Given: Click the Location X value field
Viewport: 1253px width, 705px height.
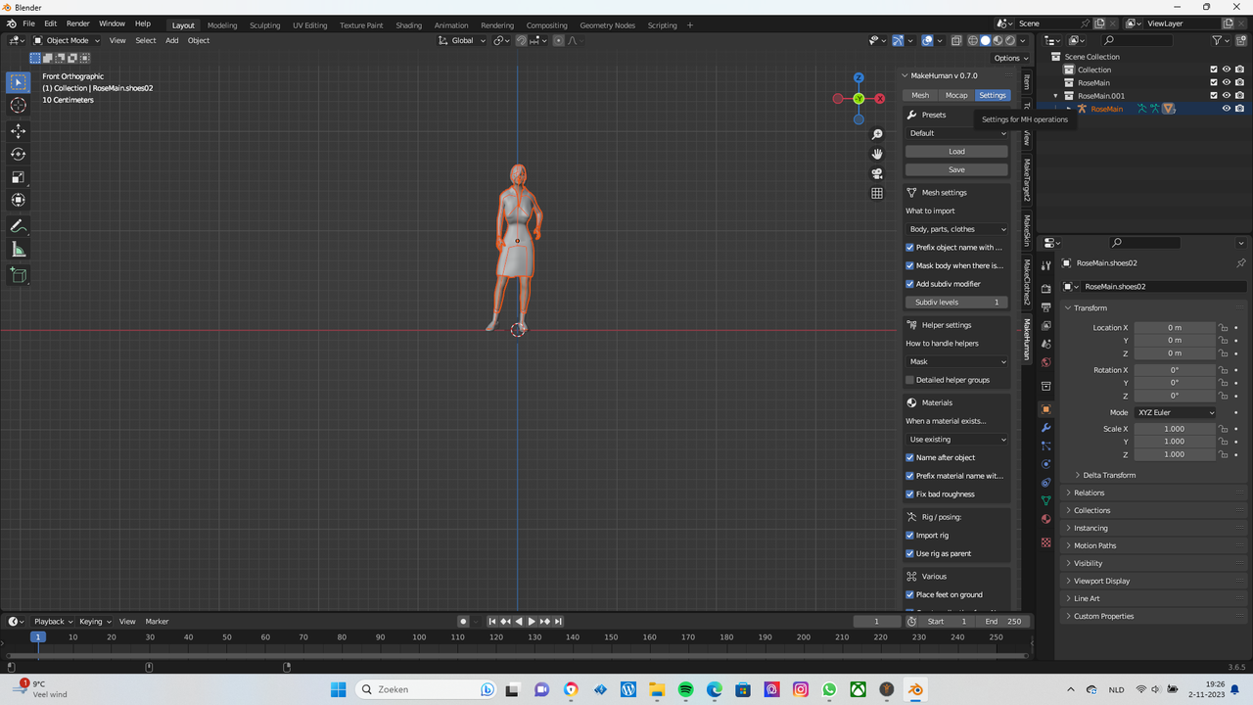Looking at the screenshot, I should coord(1174,328).
